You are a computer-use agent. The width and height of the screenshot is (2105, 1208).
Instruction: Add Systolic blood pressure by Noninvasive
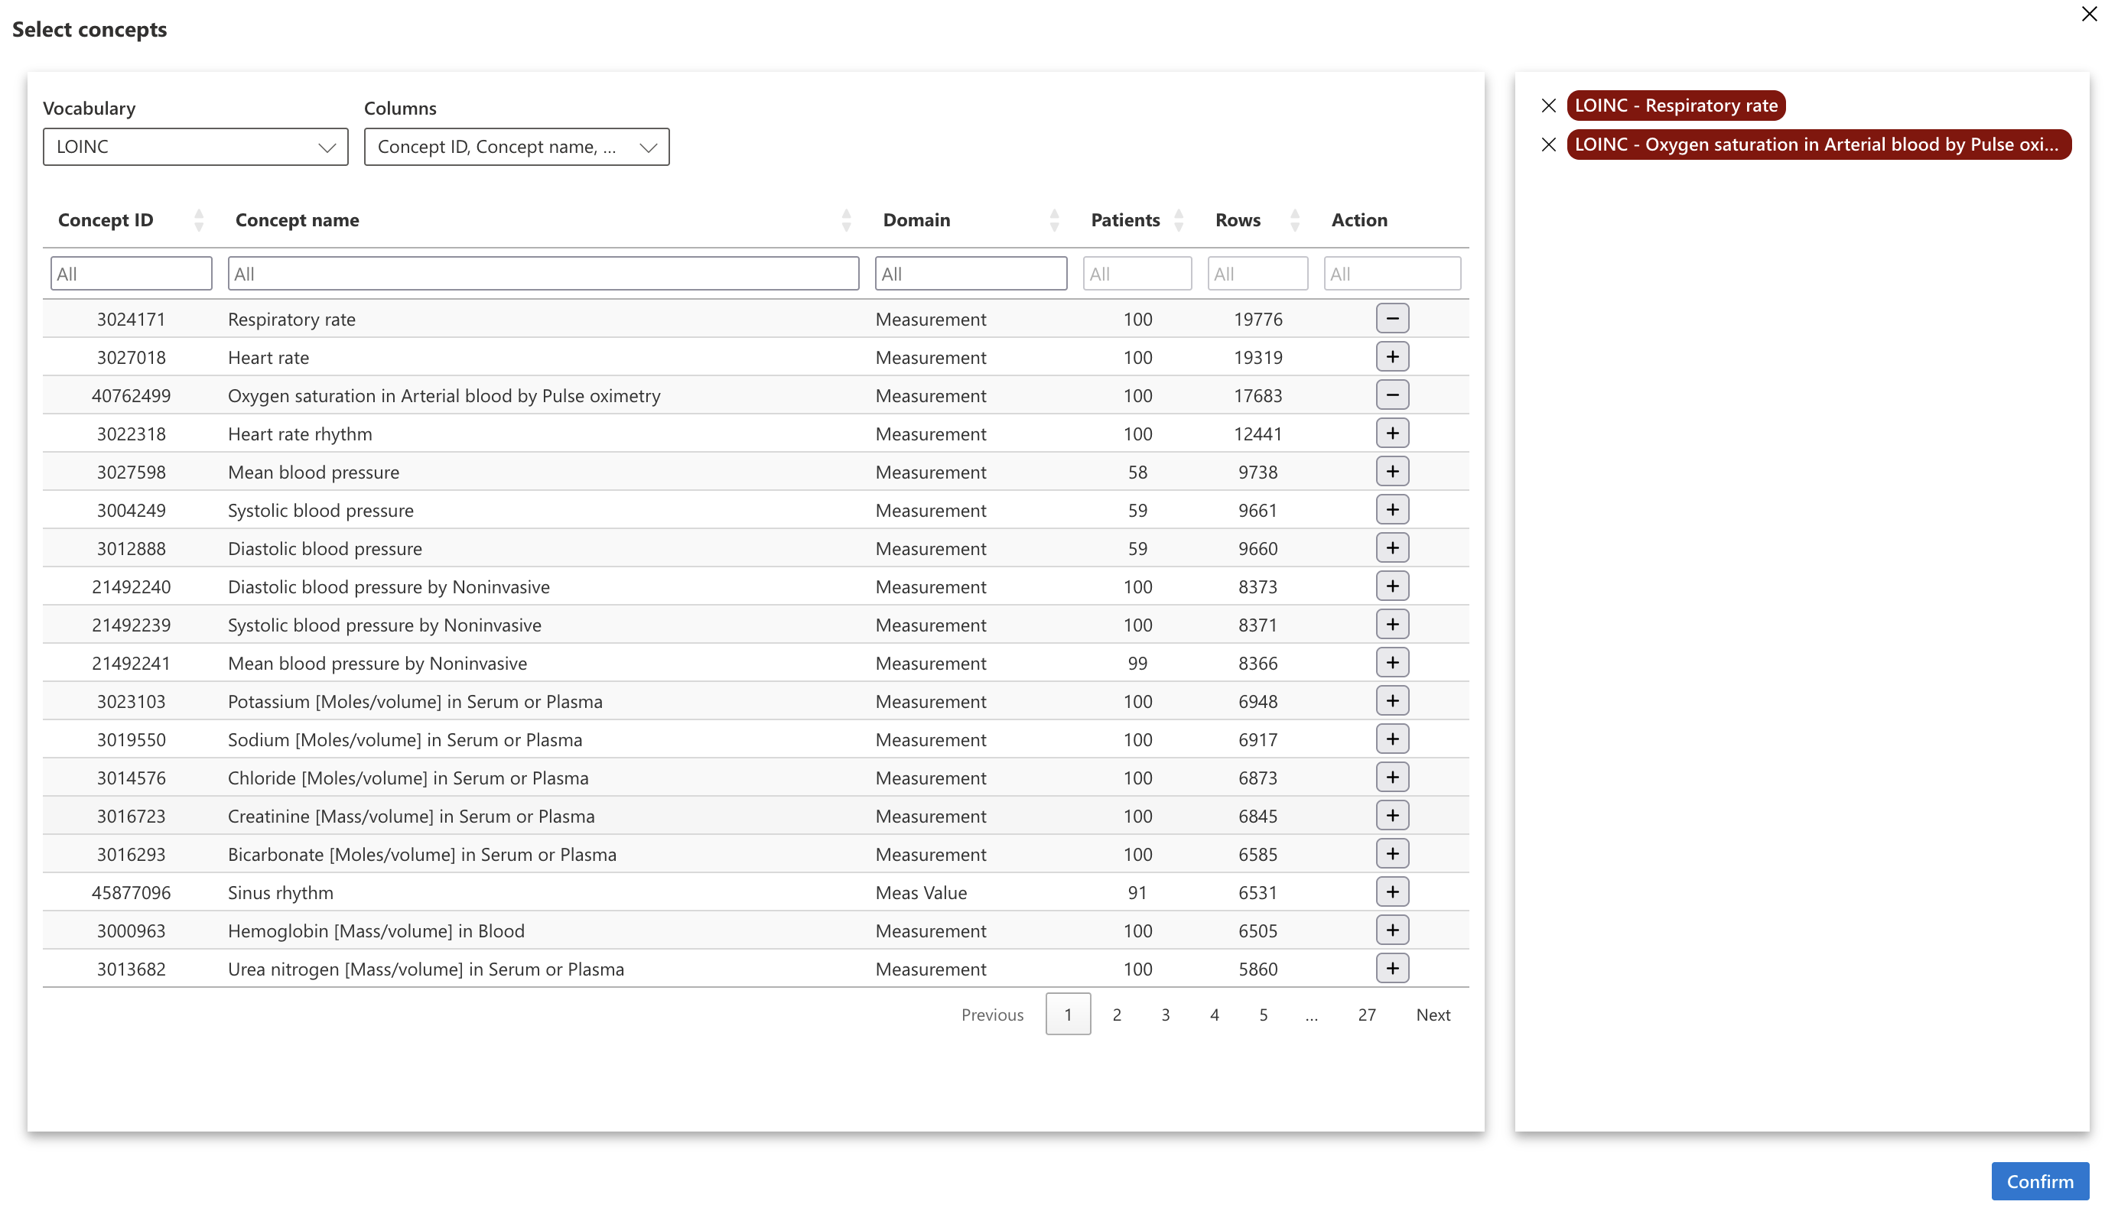click(1392, 624)
